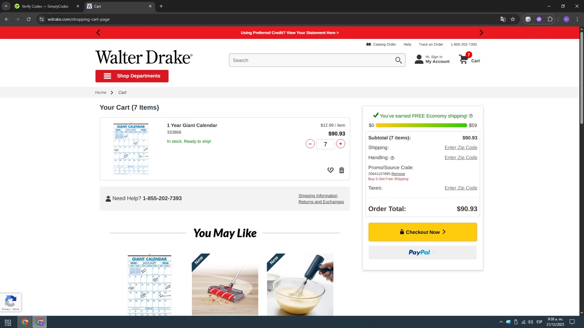Click site info icon in address bar
The height and width of the screenshot is (328, 584).
pyautogui.click(x=42, y=19)
